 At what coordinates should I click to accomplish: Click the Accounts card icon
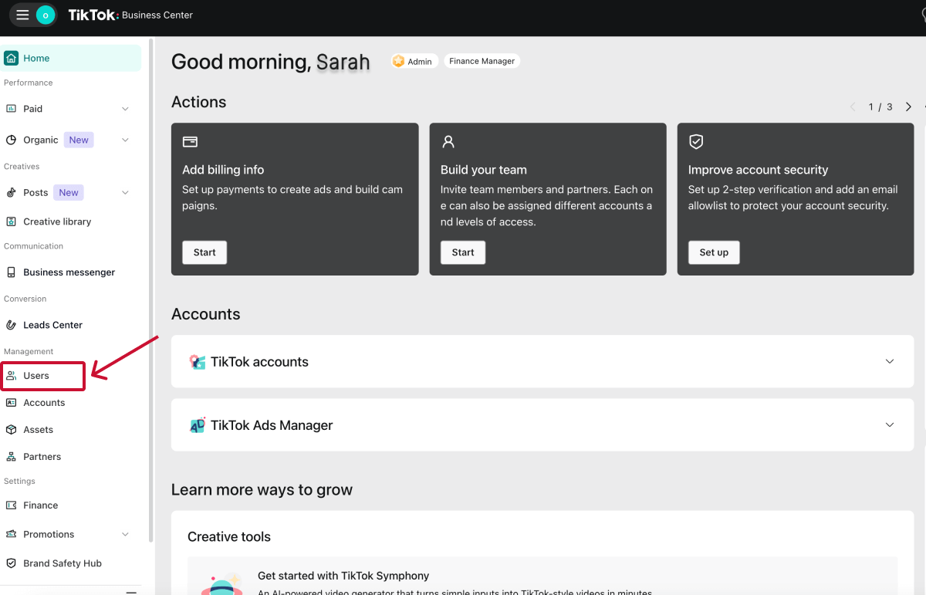[11, 403]
